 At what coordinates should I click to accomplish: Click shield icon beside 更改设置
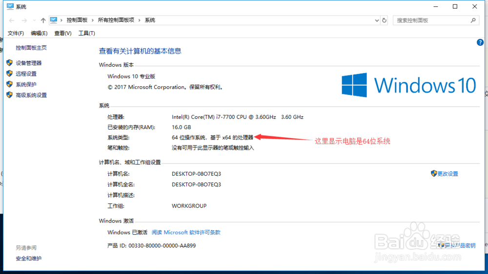pyautogui.click(x=434, y=173)
